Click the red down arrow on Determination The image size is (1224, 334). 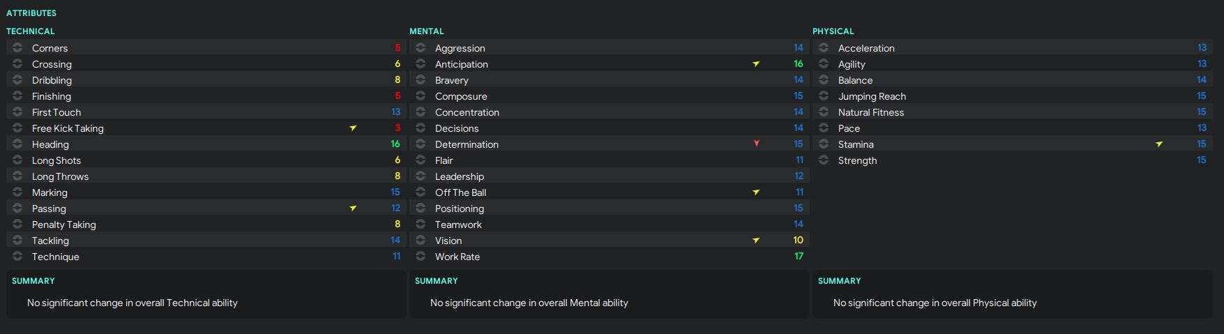(x=757, y=144)
